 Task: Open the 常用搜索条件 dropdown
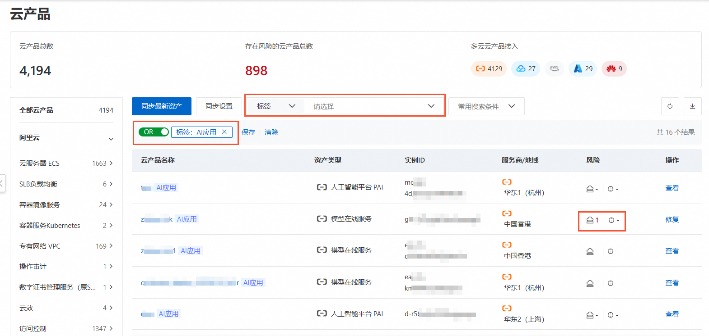tap(486, 106)
